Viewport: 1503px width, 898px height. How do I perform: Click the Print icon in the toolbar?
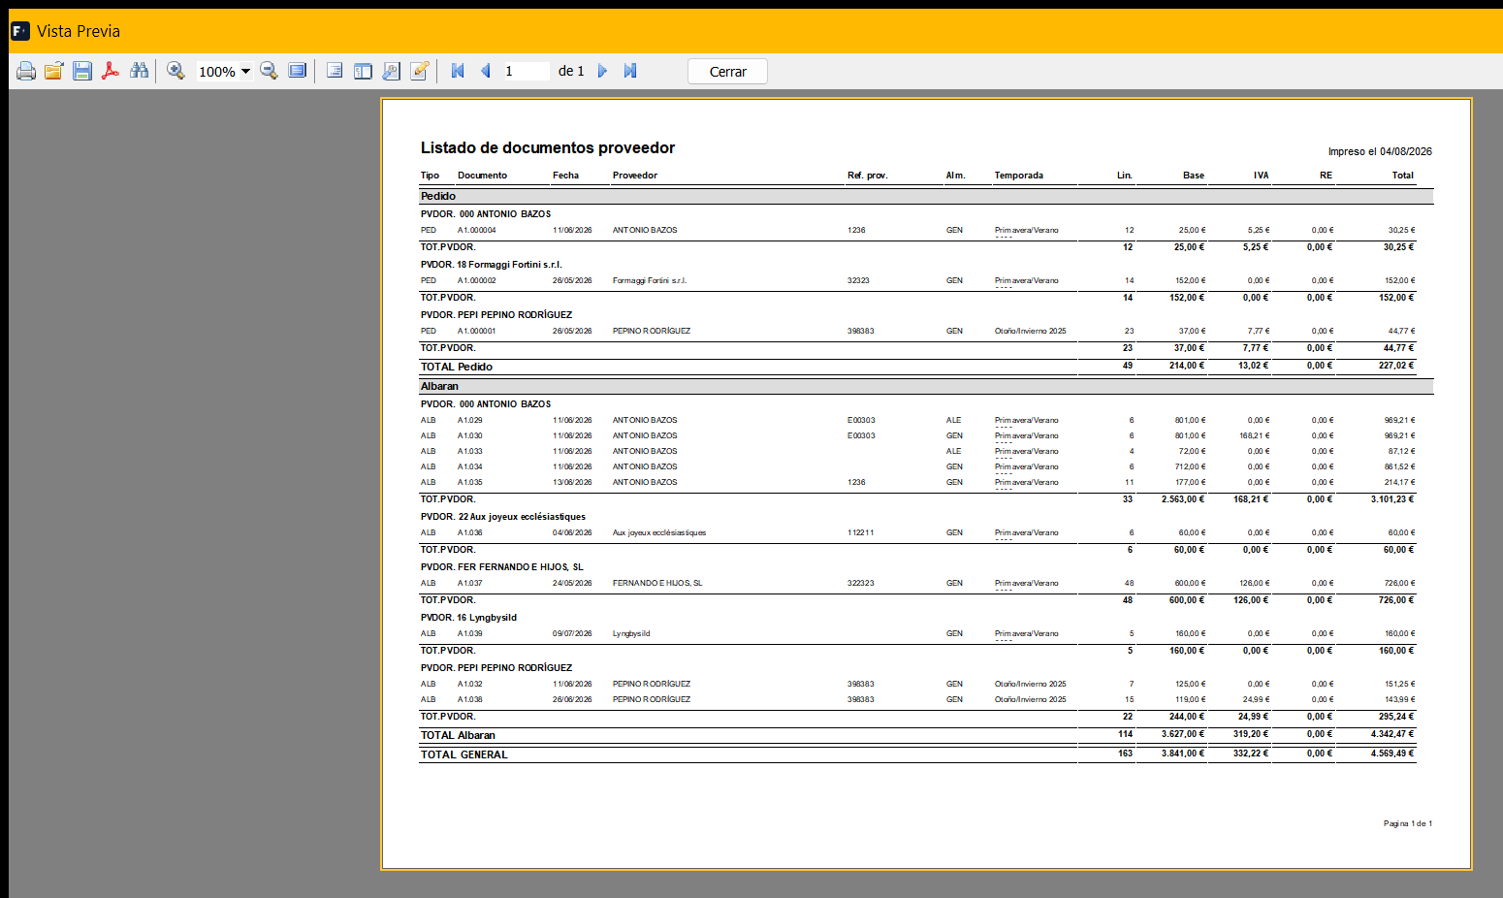(26, 71)
